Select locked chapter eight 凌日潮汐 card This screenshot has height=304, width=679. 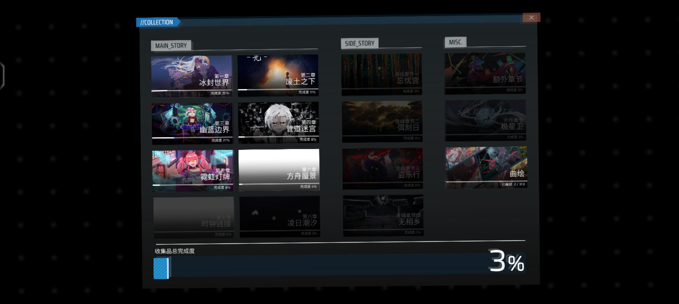280,217
